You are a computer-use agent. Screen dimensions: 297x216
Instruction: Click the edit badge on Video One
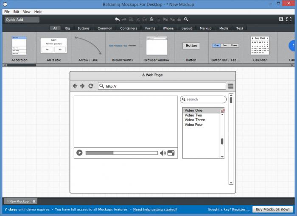(x=223, y=111)
